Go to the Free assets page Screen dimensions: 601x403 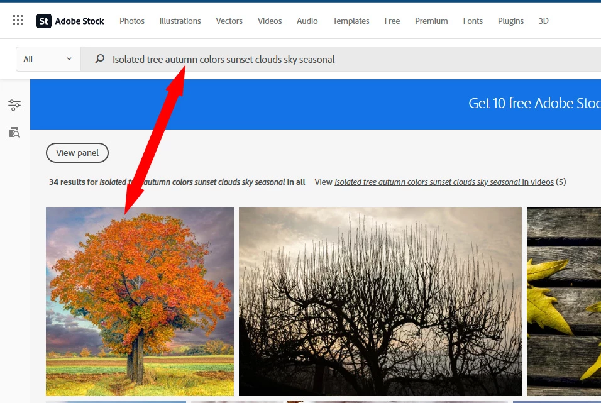pos(392,21)
